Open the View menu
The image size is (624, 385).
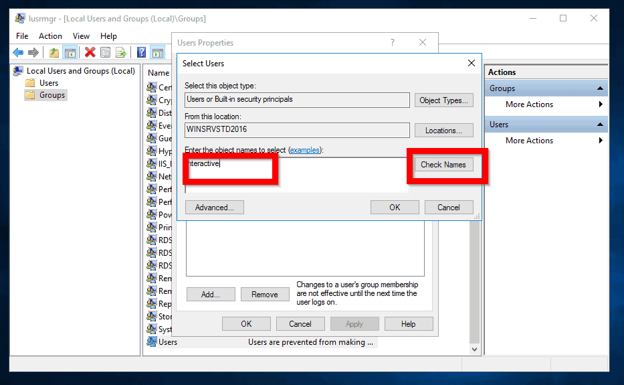[81, 36]
